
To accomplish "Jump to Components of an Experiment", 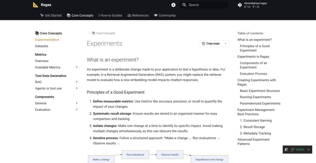I will pos(253,65).
